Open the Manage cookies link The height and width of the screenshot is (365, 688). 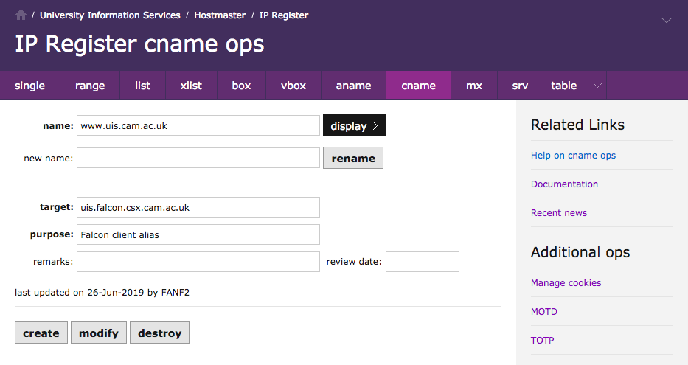coord(566,283)
